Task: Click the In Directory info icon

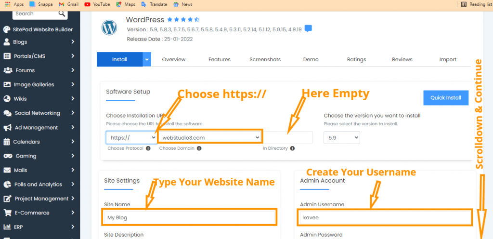Action: [292, 148]
